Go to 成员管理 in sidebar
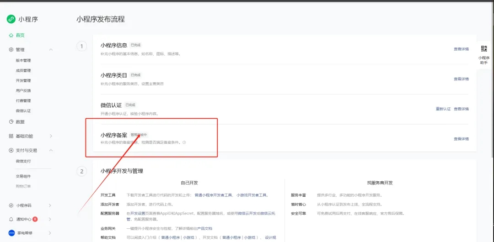The width and height of the screenshot is (494, 242). [x=23, y=70]
